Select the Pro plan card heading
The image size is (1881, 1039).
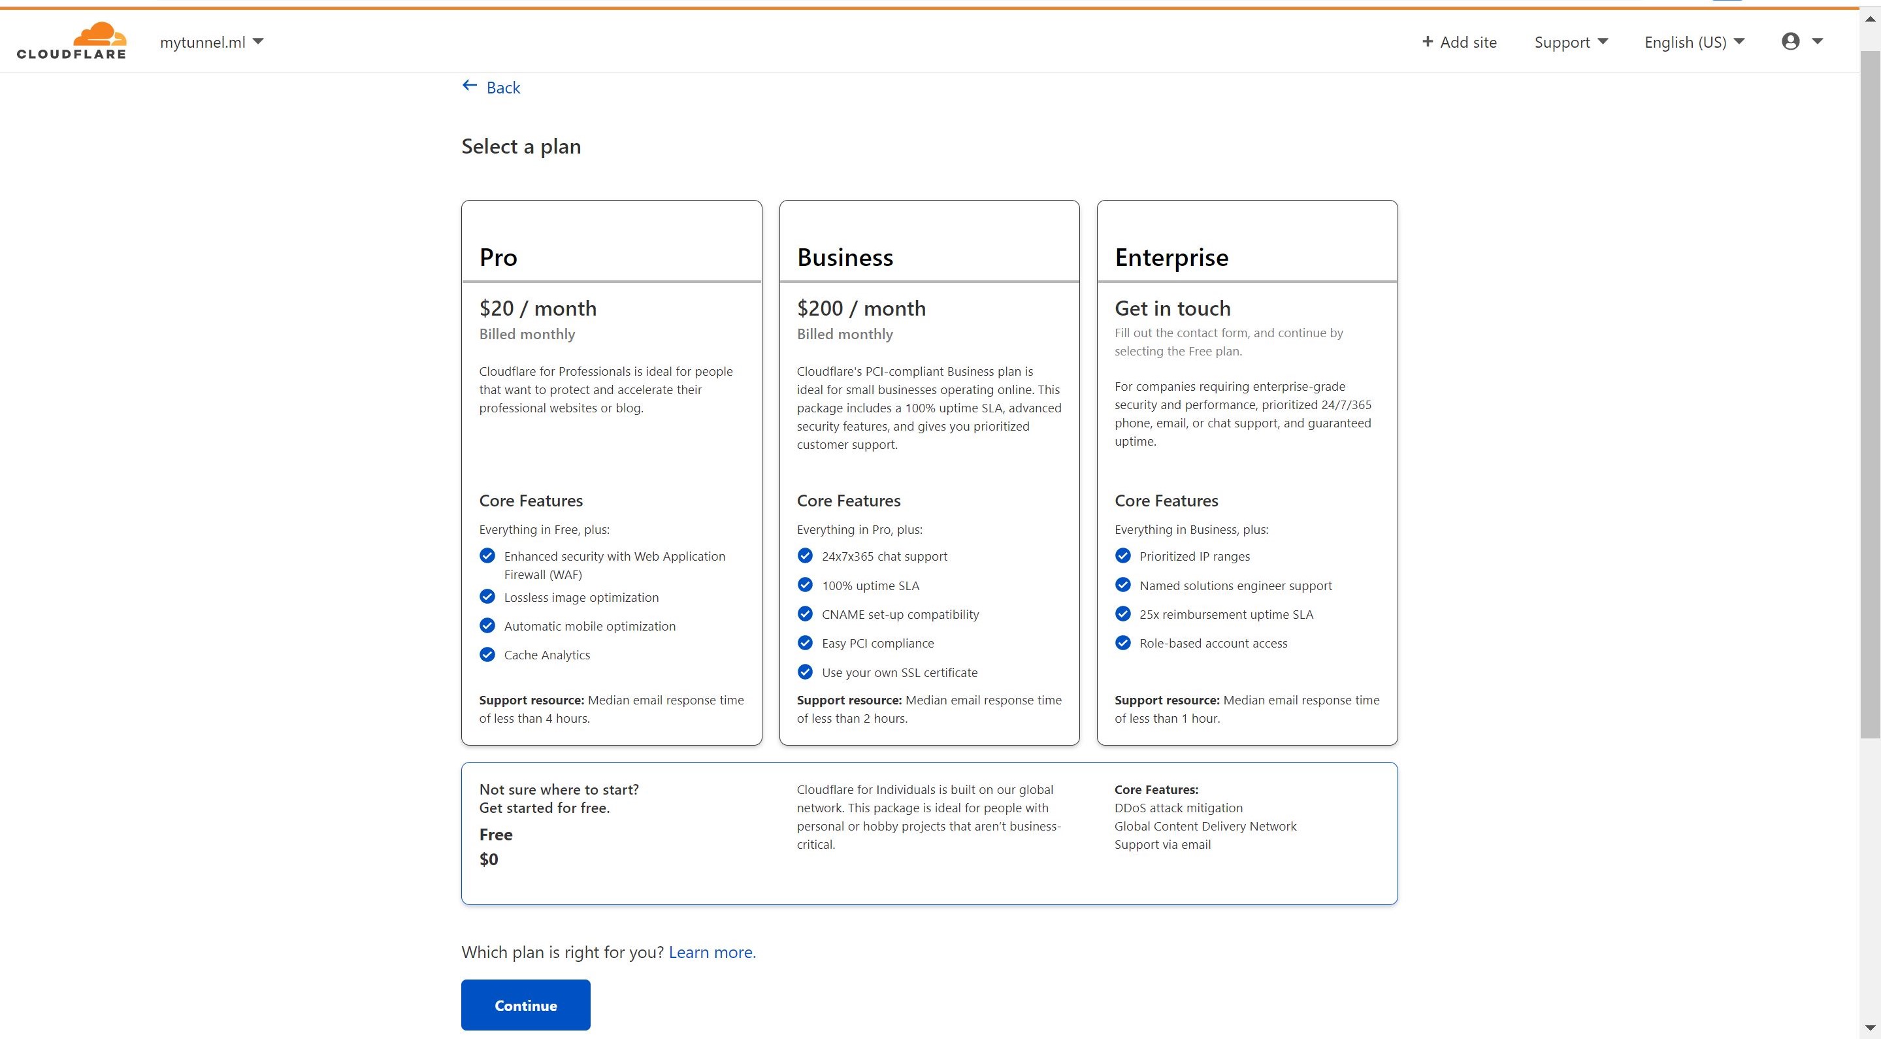tap(498, 257)
